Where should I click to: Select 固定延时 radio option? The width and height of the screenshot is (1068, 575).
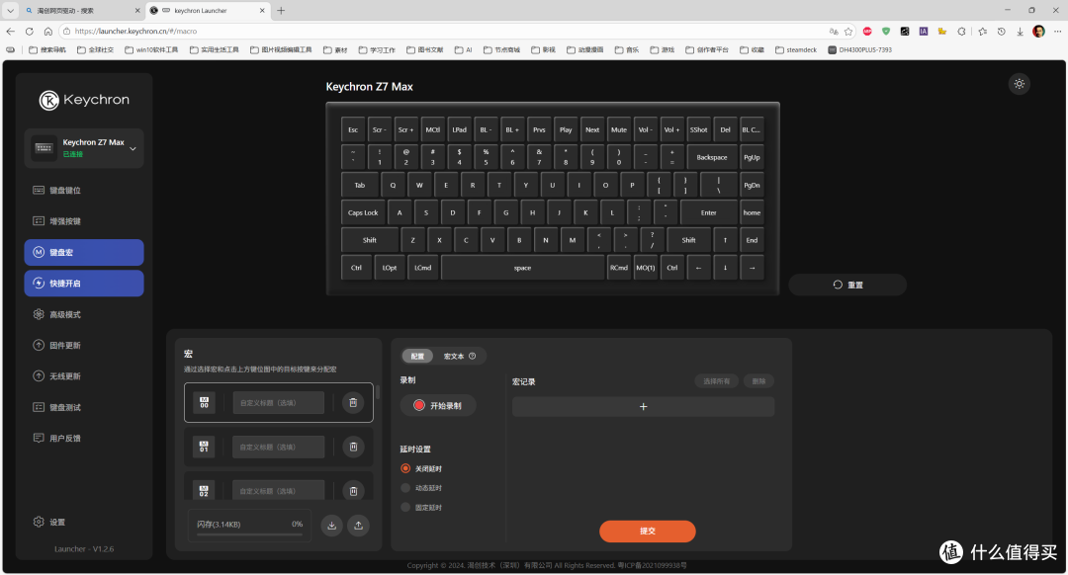(405, 508)
